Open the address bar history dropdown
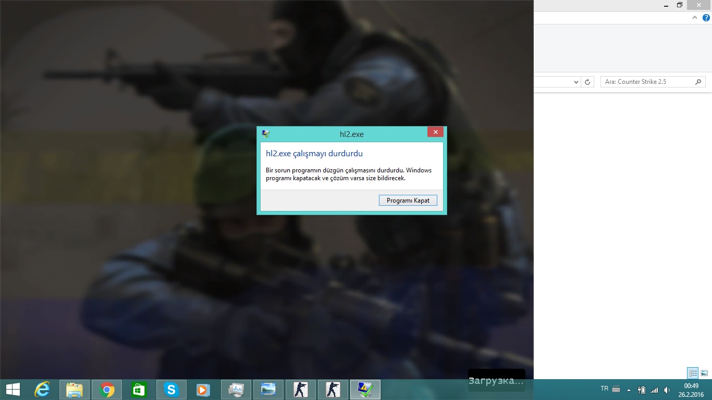Viewport: 712px width, 400px height. click(x=576, y=82)
